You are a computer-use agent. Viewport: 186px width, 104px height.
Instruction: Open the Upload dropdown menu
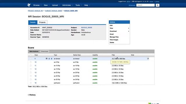click(56, 5)
